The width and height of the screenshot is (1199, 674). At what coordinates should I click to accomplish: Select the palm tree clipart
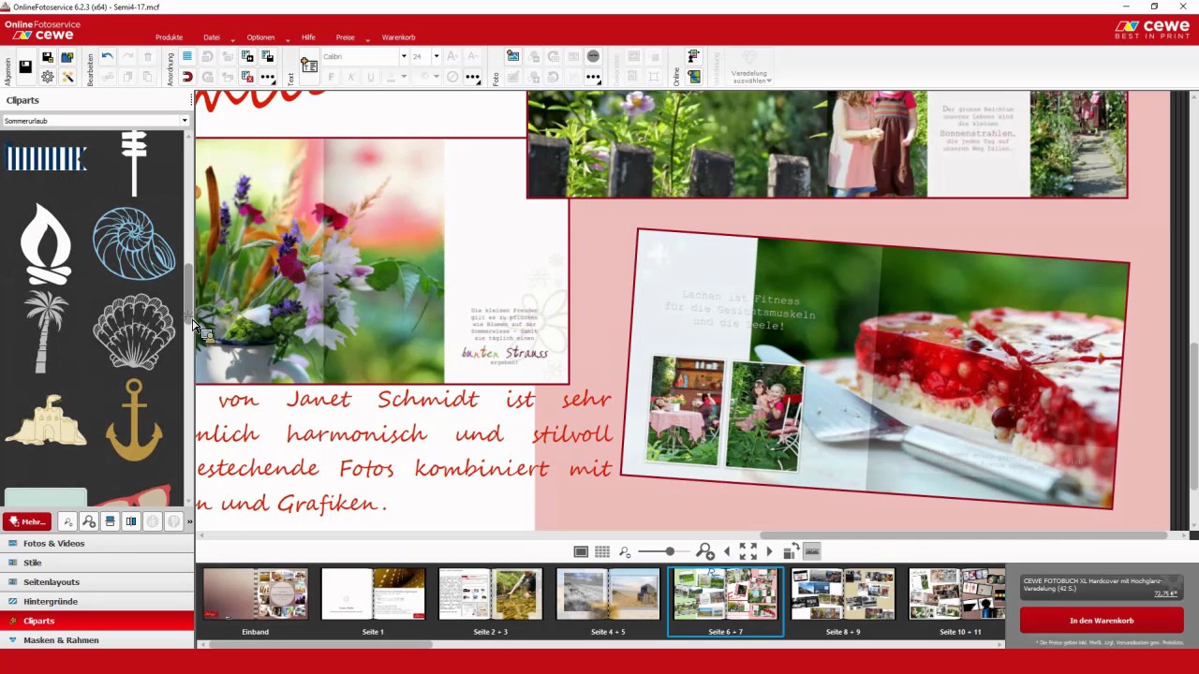click(45, 331)
